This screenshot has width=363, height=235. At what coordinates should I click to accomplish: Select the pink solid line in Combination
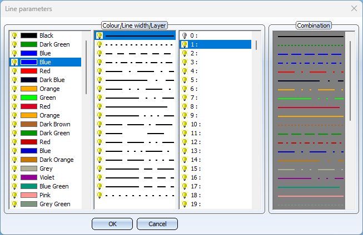(x=310, y=196)
